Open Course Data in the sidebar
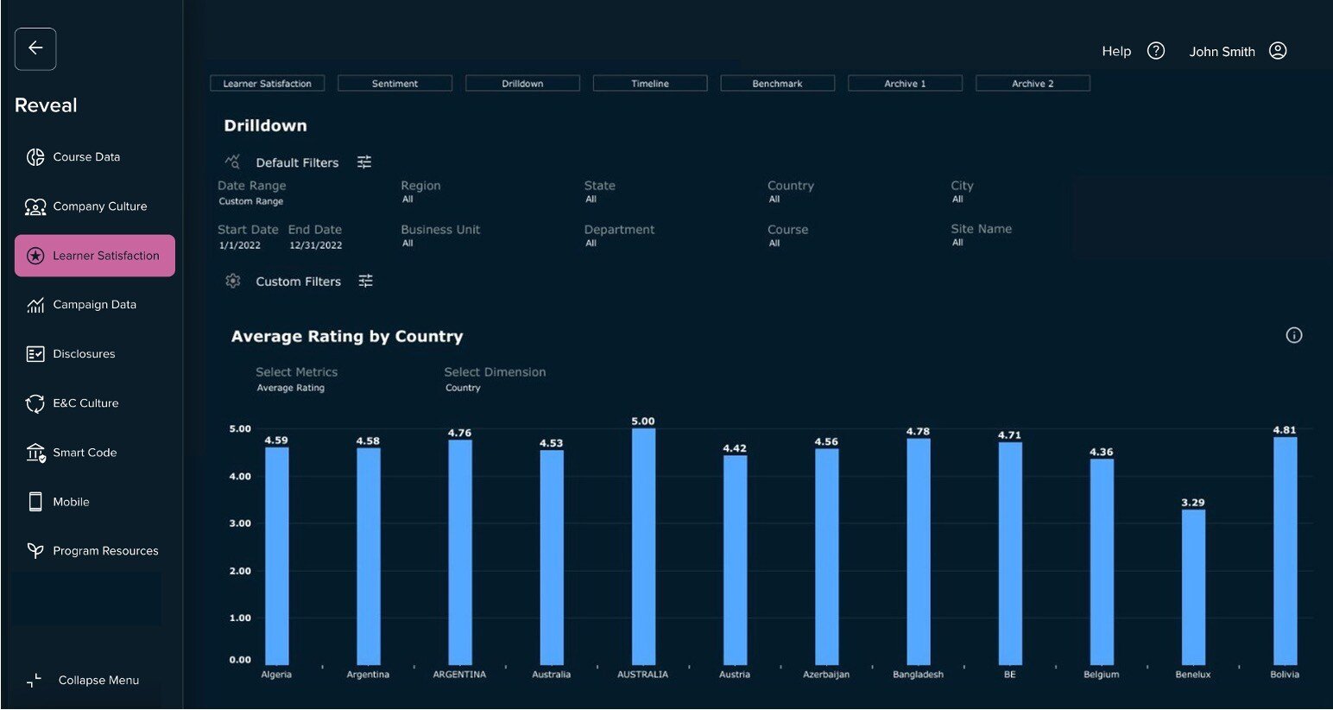The image size is (1333, 710). click(86, 157)
